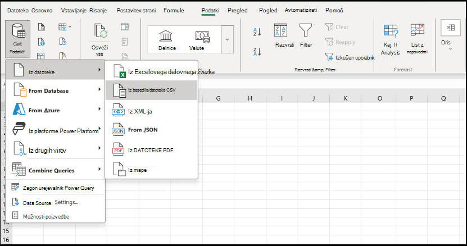Choose Iz Excelovega delovnega zvezka
Screen dimensions: 467x246
click(x=152, y=72)
